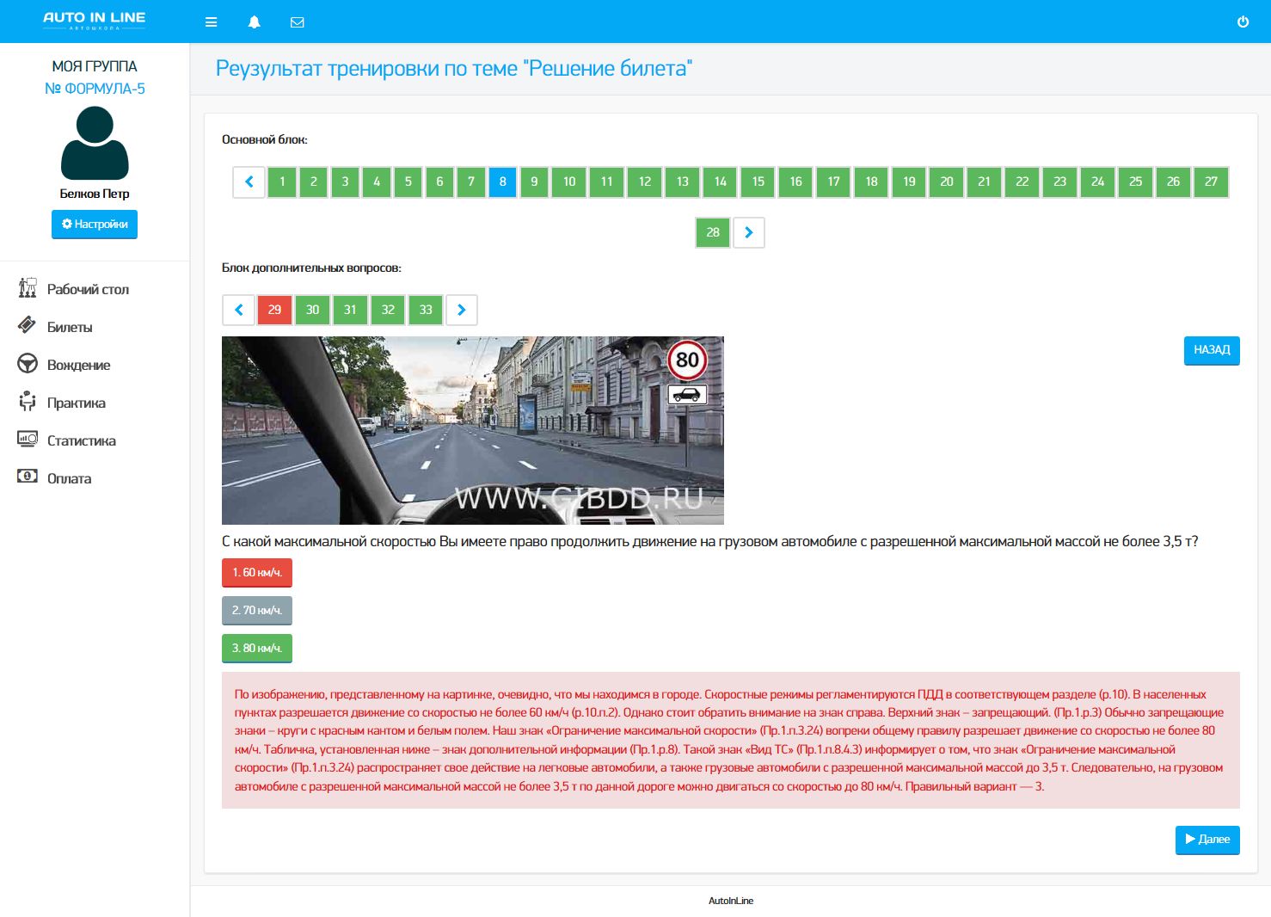
Task: Open question 10 in main block
Action: tap(569, 182)
